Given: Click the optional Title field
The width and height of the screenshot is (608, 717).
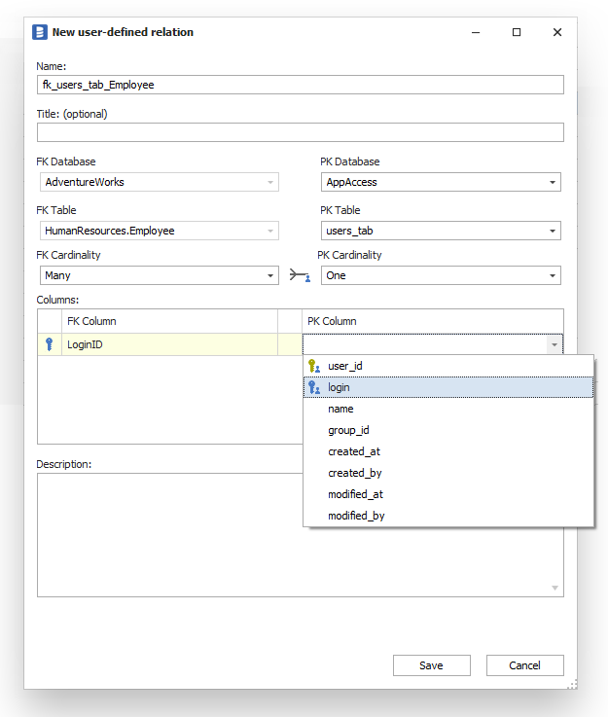Looking at the screenshot, I should click(x=300, y=132).
